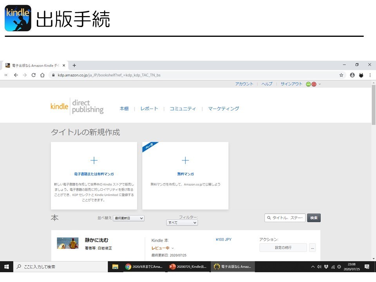This screenshot has width=376, height=282.
Task: Click the 設定の続行 action button
Action: pyautogui.click(x=283, y=248)
